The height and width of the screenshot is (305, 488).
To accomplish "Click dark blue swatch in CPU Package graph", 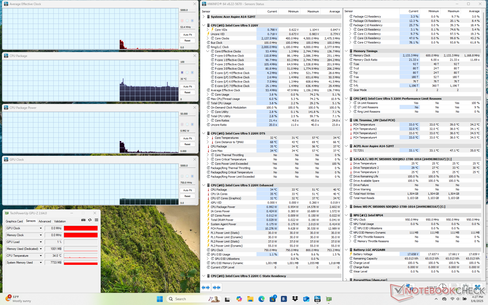I will [x=182, y=72].
